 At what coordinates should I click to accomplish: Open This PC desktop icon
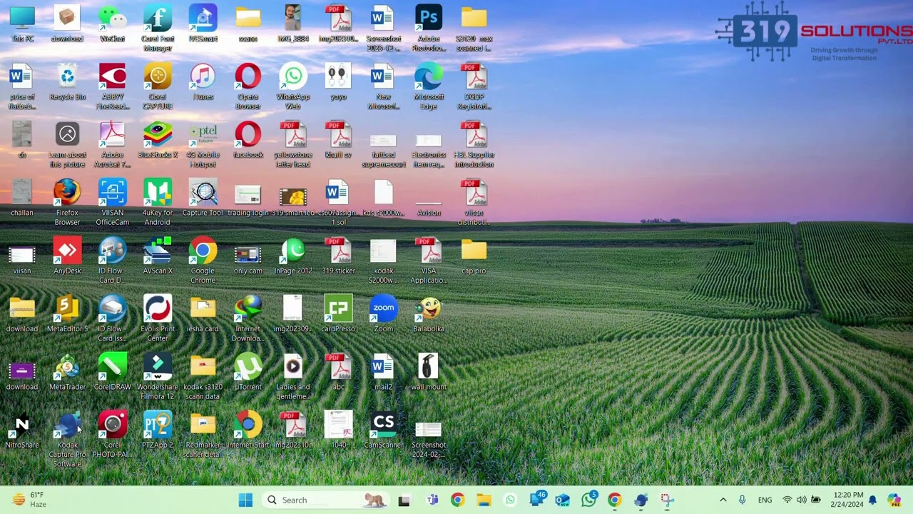point(22,24)
